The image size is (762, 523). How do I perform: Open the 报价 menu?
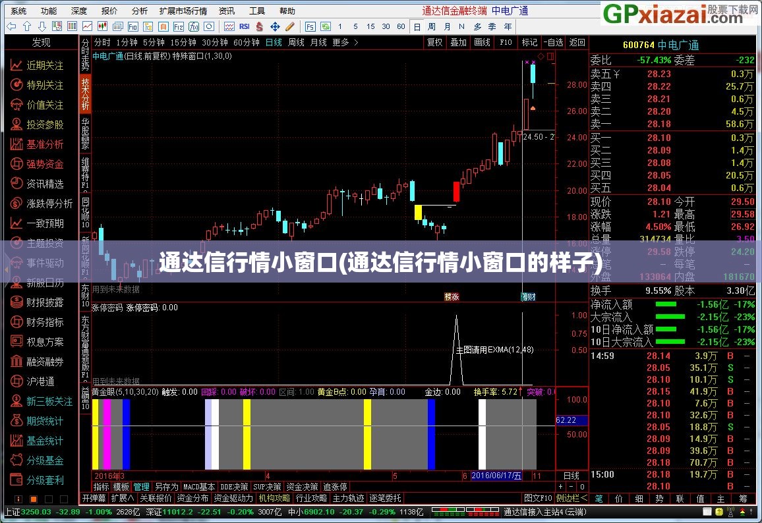click(109, 11)
